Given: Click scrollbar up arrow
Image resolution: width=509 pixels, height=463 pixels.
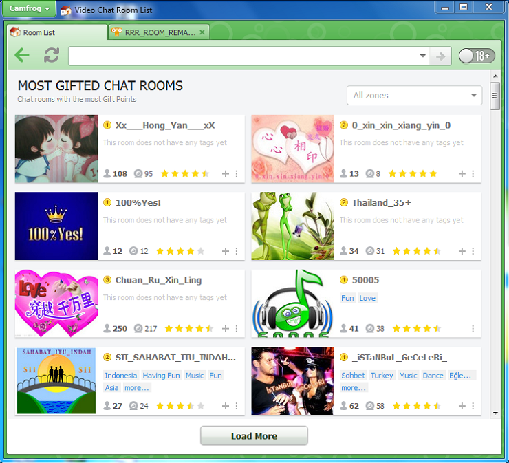Looking at the screenshot, I should (x=495, y=76).
